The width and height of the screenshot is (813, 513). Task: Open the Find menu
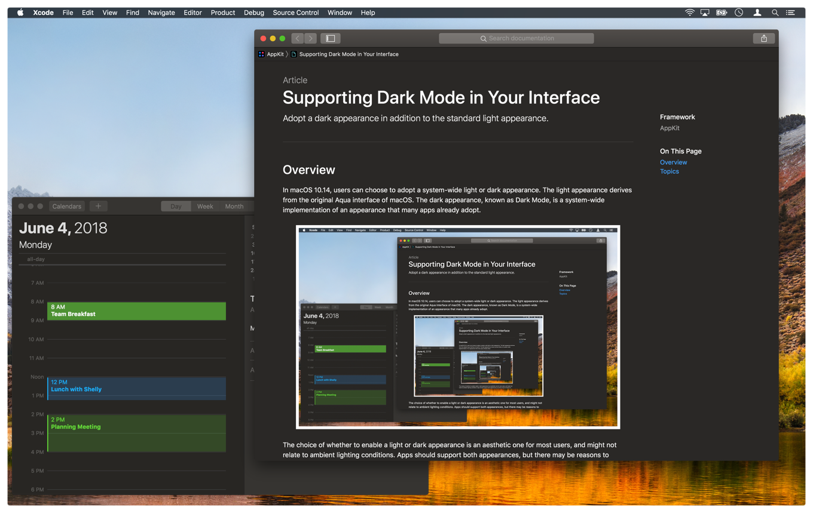click(133, 13)
